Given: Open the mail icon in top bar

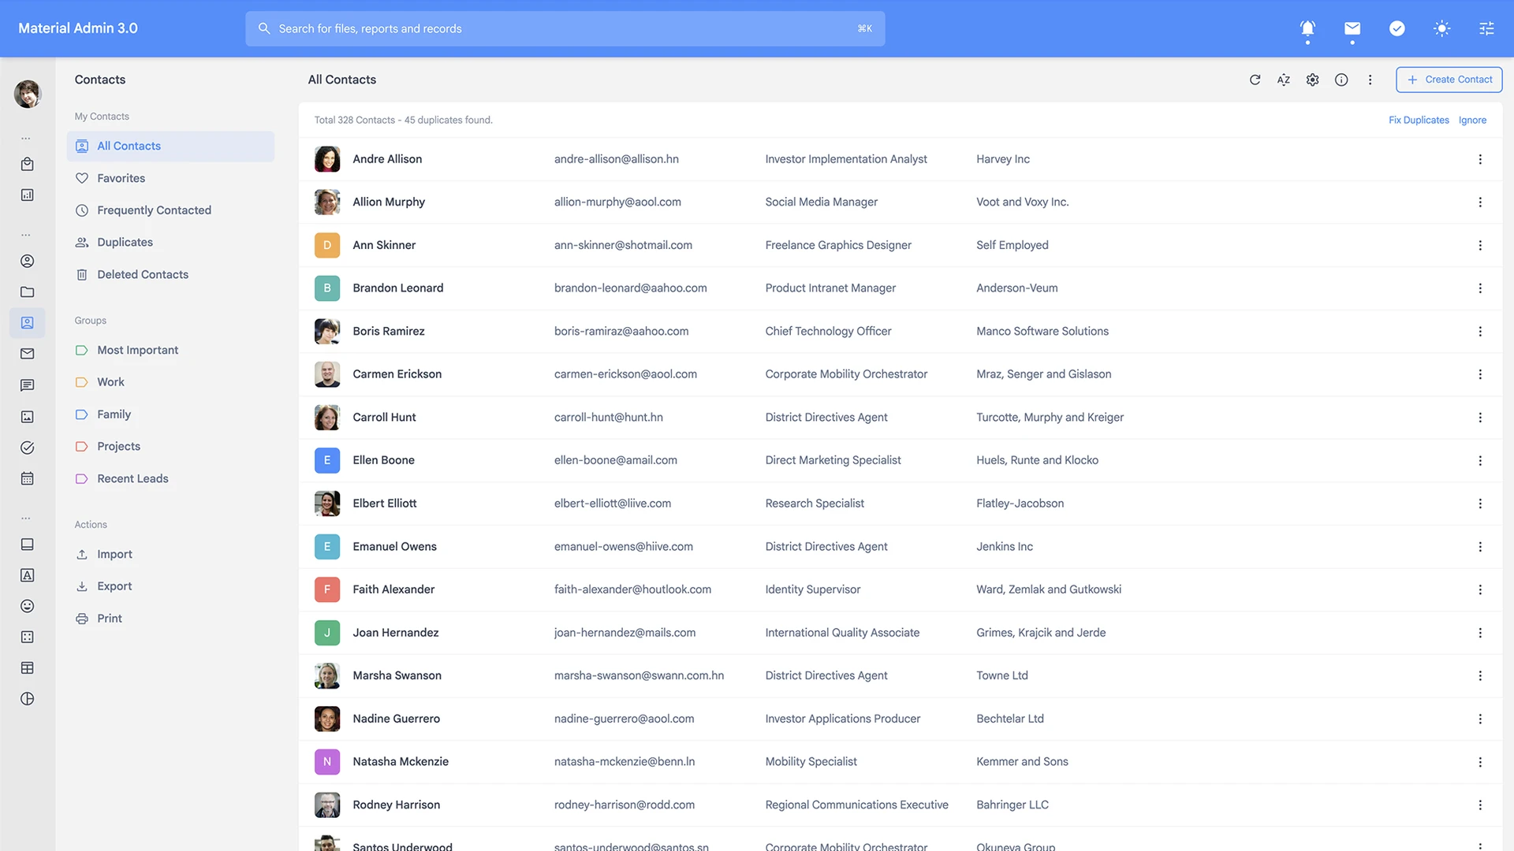Looking at the screenshot, I should click(x=1352, y=28).
